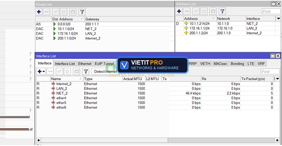This screenshot has height=146, width=282.
Task: Click the Type column header in Interface List
Action: pos(103,79)
